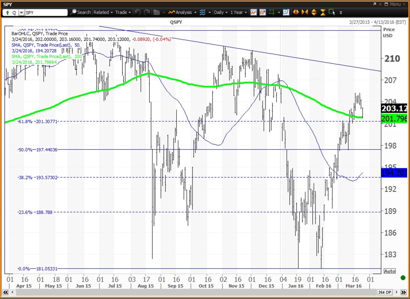The height and width of the screenshot is (299, 410).
Task: Click the collapse double-chevron in title bar
Action: click(x=380, y=4)
